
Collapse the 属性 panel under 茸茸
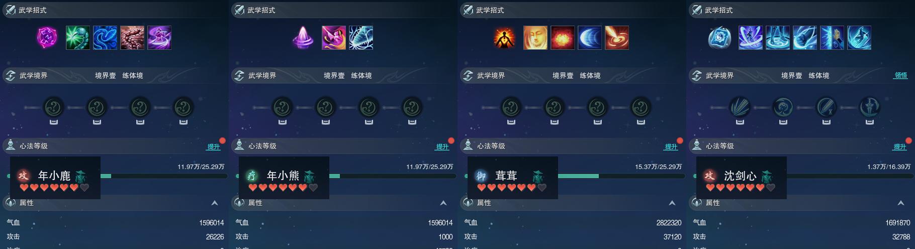[x=672, y=203]
